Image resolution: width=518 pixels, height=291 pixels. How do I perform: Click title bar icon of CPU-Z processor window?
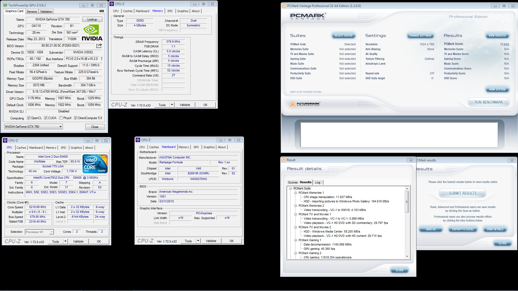[5, 140]
